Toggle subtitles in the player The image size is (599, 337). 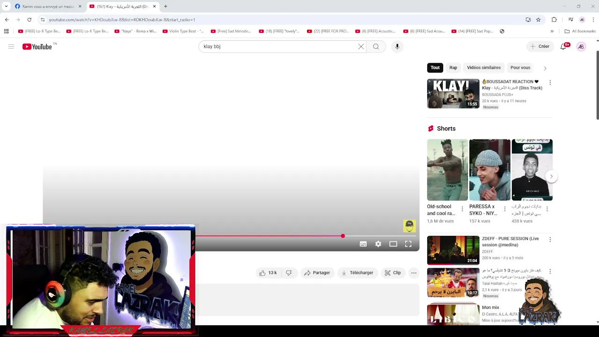(363, 244)
